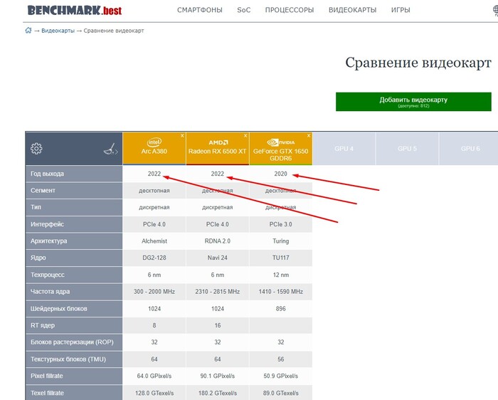Click the RT cores value 16
This screenshot has height=400, width=498.
click(218, 325)
